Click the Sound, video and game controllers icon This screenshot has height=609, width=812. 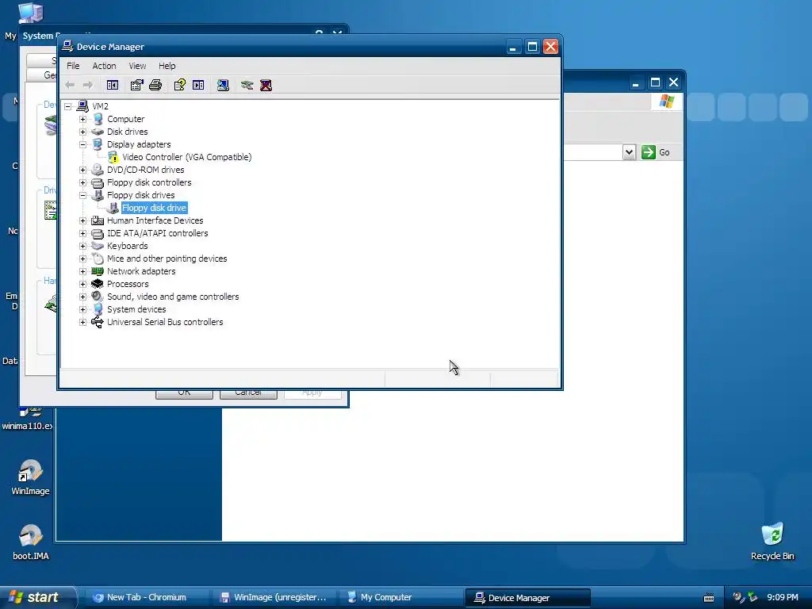pyautogui.click(x=98, y=297)
